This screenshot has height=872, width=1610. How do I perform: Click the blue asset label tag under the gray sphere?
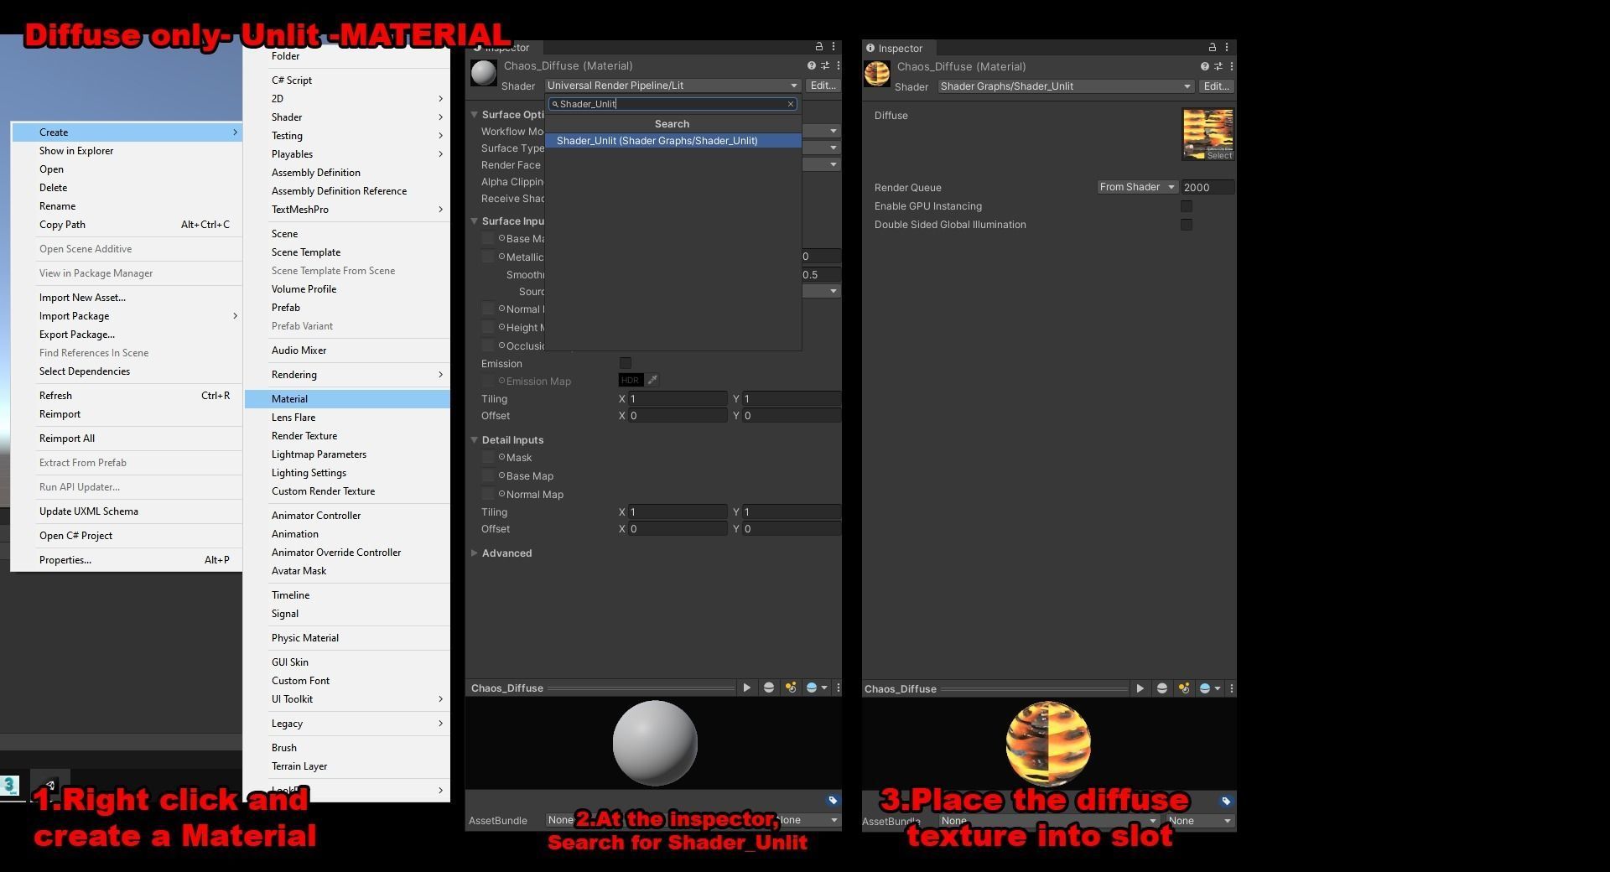833,800
